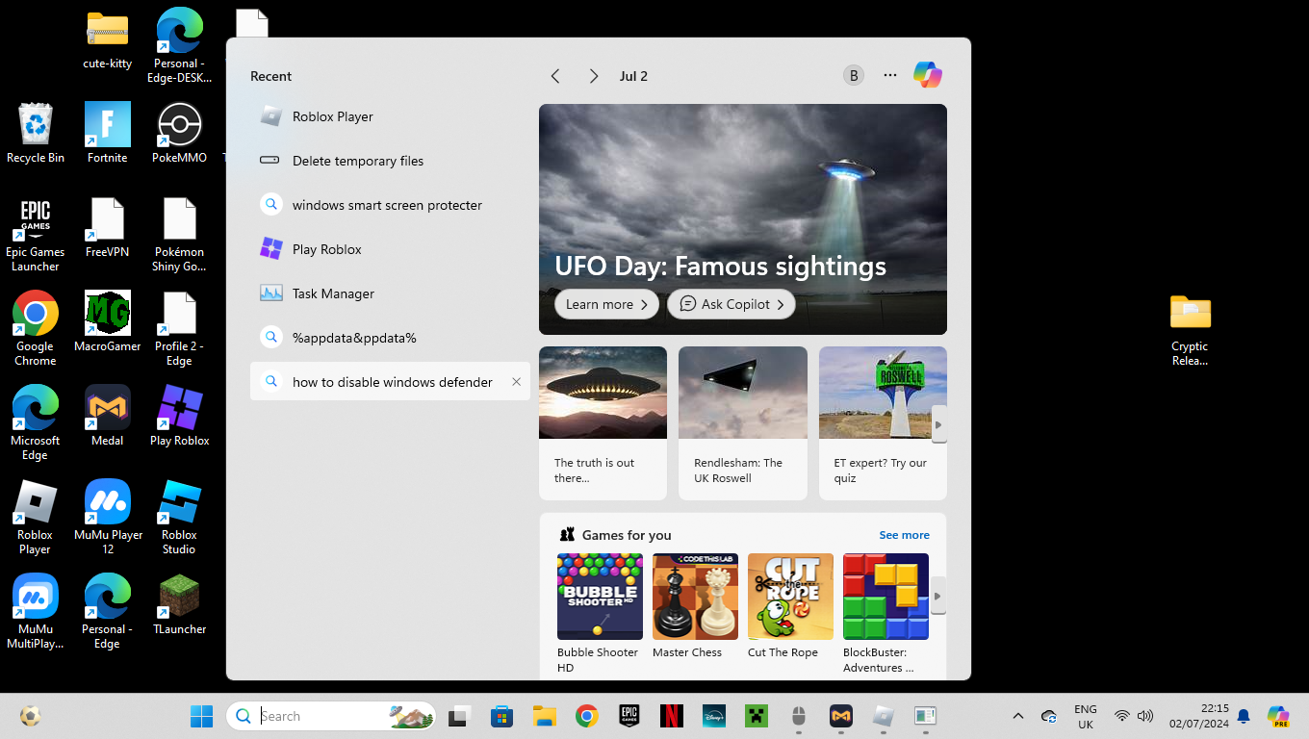Select the FreeVPN desktop shortcut
The height and width of the screenshot is (739, 1309).
click(x=108, y=228)
